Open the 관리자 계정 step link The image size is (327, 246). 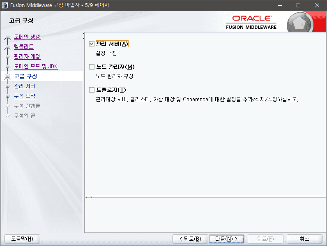(x=27, y=57)
